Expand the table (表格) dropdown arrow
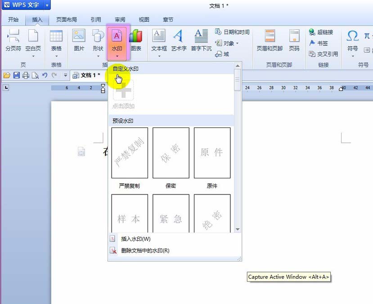373x304 pixels. 56,56
